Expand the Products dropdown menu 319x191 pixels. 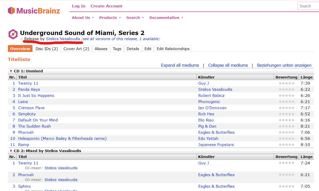tap(110, 18)
